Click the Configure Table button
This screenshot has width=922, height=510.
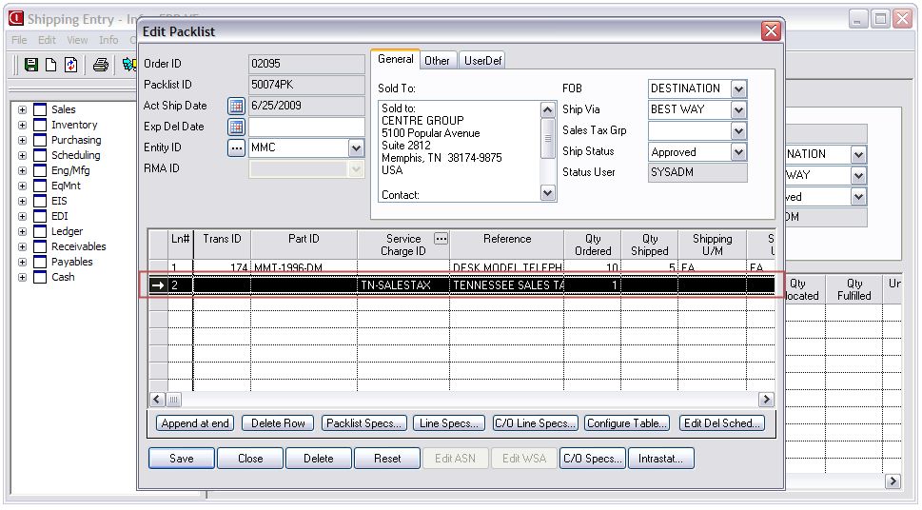click(x=627, y=423)
